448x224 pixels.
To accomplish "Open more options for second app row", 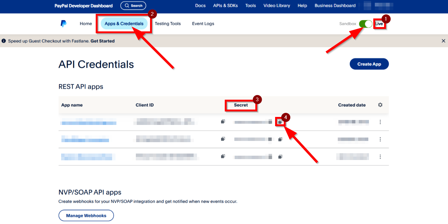I will point(380,139).
